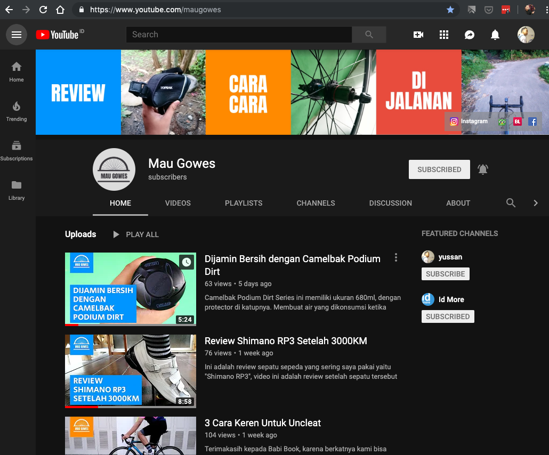Click the Mau Gowes channel name
Image resolution: width=549 pixels, height=455 pixels.
click(x=182, y=164)
